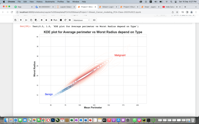This screenshot has width=199, height=124.
Task: Expand the tab search chevron
Action: (x=196, y=7)
